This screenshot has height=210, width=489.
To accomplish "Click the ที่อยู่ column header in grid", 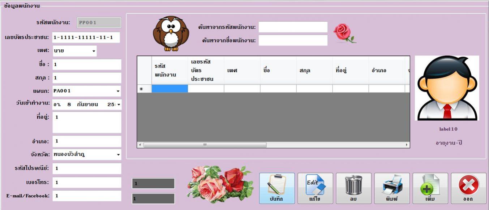I will [x=350, y=70].
